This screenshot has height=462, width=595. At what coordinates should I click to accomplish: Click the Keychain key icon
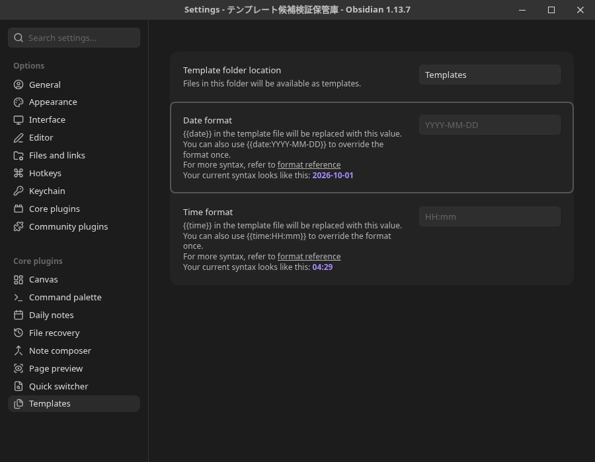pyautogui.click(x=19, y=191)
